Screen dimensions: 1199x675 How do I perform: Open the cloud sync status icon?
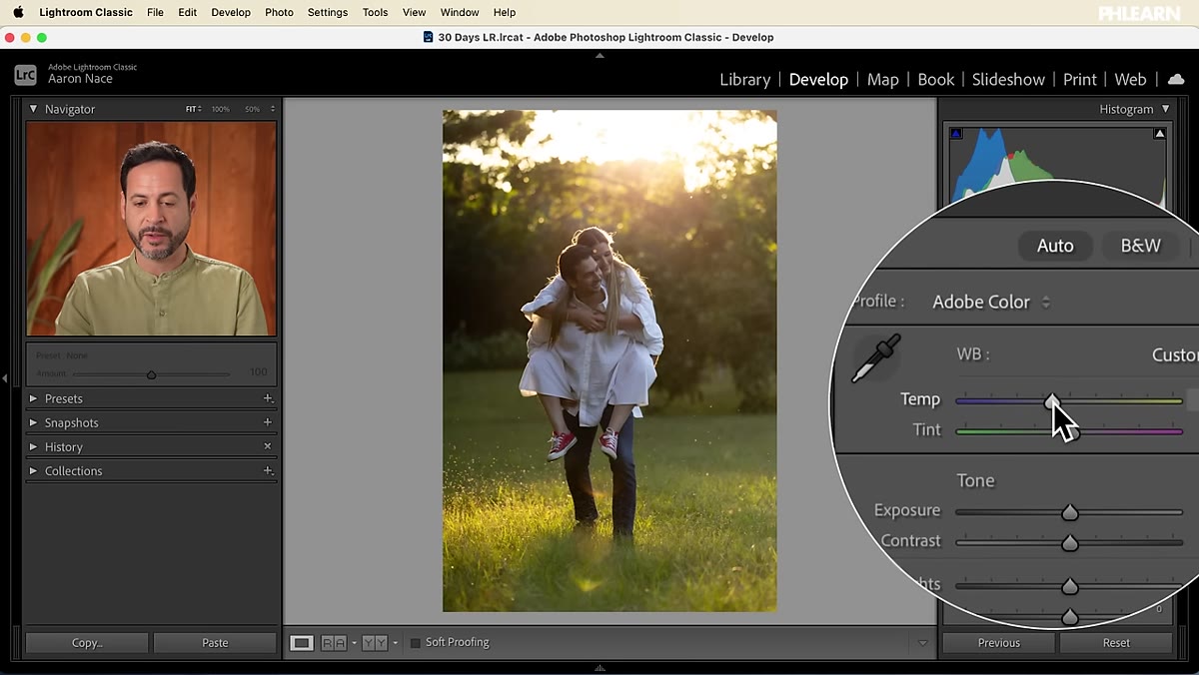pos(1176,79)
